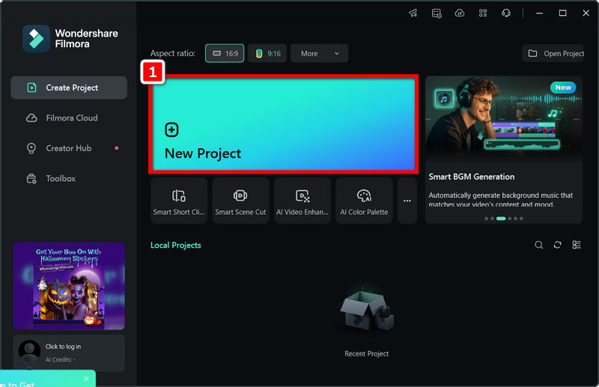
Task: Click the Open Project button
Action: coord(553,53)
